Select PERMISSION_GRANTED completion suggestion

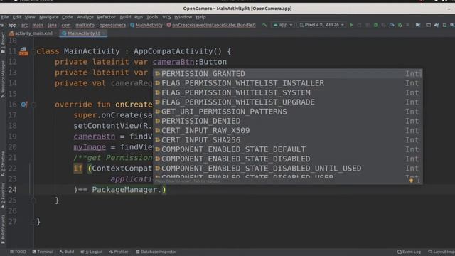coord(287,74)
